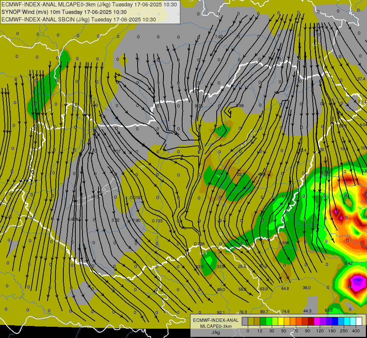This screenshot has height=338, width=367.
Task: Click the map value '74.6'
Action: [286, 311]
